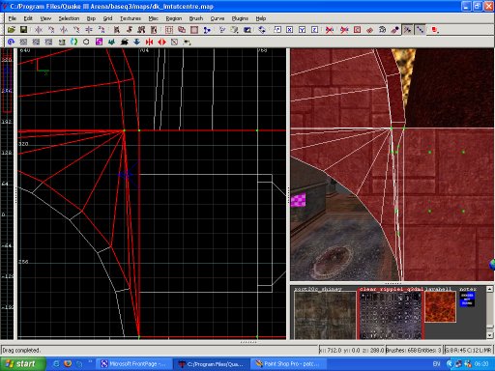
Task: Click the free scaling toolbar icon
Action: [277, 30]
